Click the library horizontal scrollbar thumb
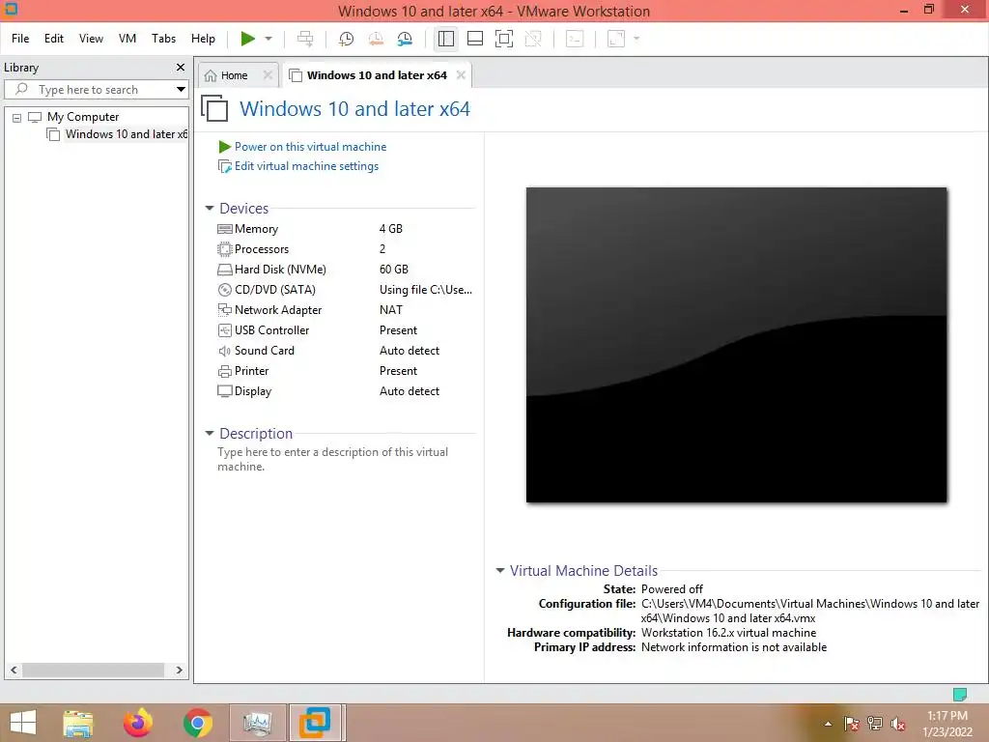Image resolution: width=989 pixels, height=742 pixels. click(x=93, y=671)
